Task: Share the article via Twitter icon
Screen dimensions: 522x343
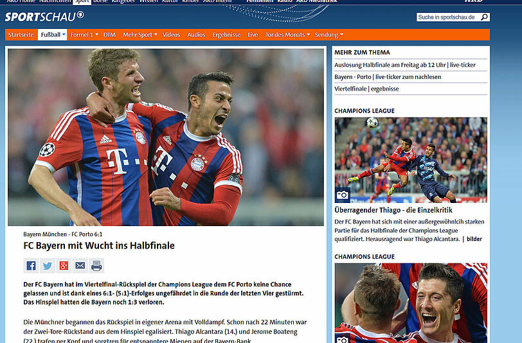Action: pyautogui.click(x=48, y=265)
